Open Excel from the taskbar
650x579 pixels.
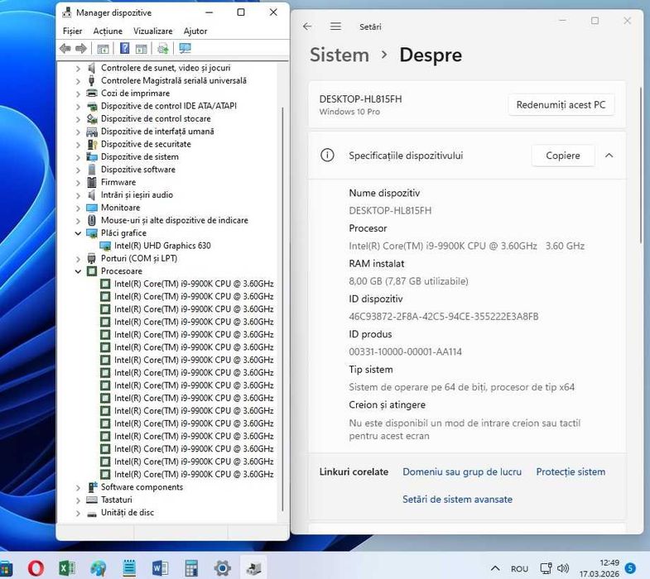pyautogui.click(x=67, y=567)
